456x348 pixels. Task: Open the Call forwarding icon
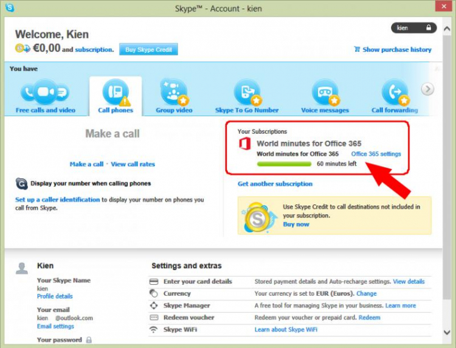395,92
